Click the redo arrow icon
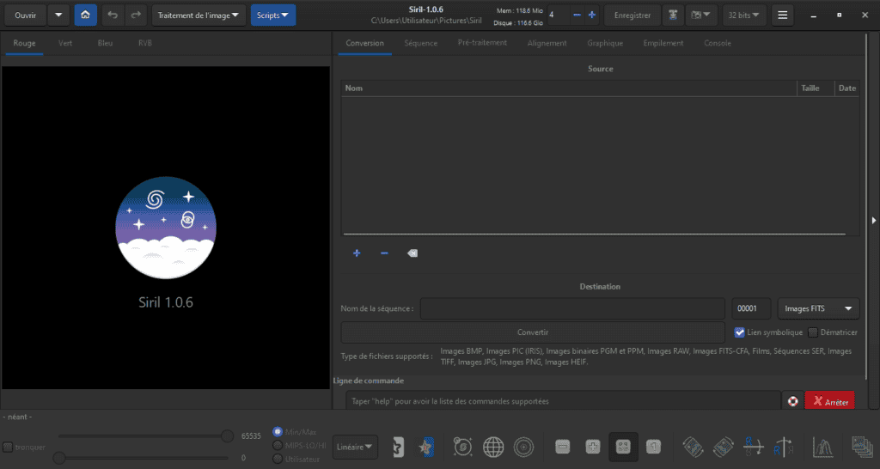Viewport: 880px width, 469px height. [136, 15]
